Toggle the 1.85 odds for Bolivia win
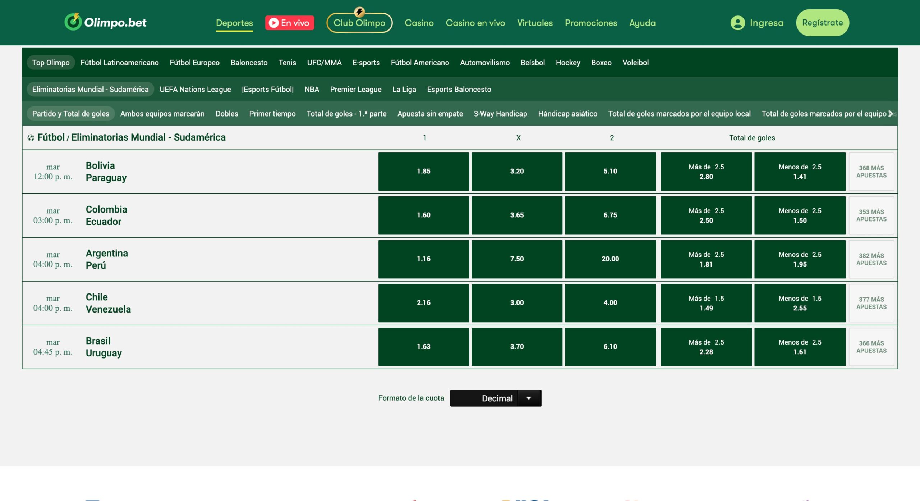This screenshot has width=920, height=501. point(423,171)
